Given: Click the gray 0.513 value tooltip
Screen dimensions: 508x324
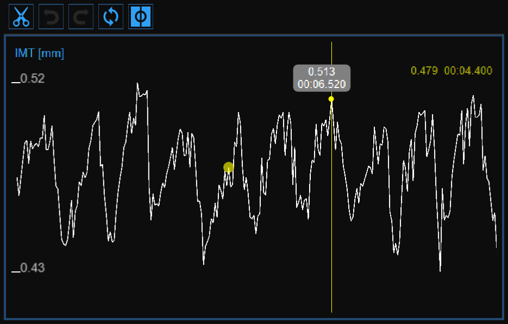Looking at the screenshot, I should click(x=322, y=72).
